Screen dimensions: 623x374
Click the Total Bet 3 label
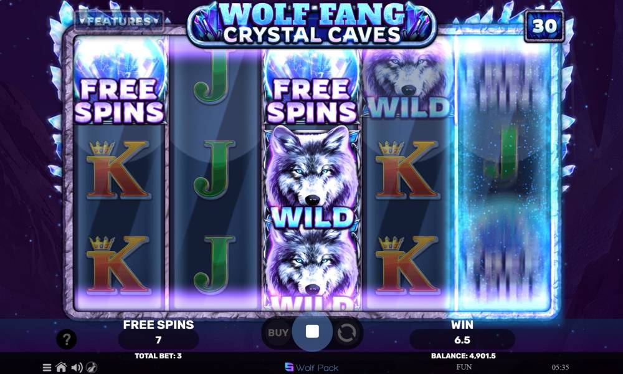(158, 356)
